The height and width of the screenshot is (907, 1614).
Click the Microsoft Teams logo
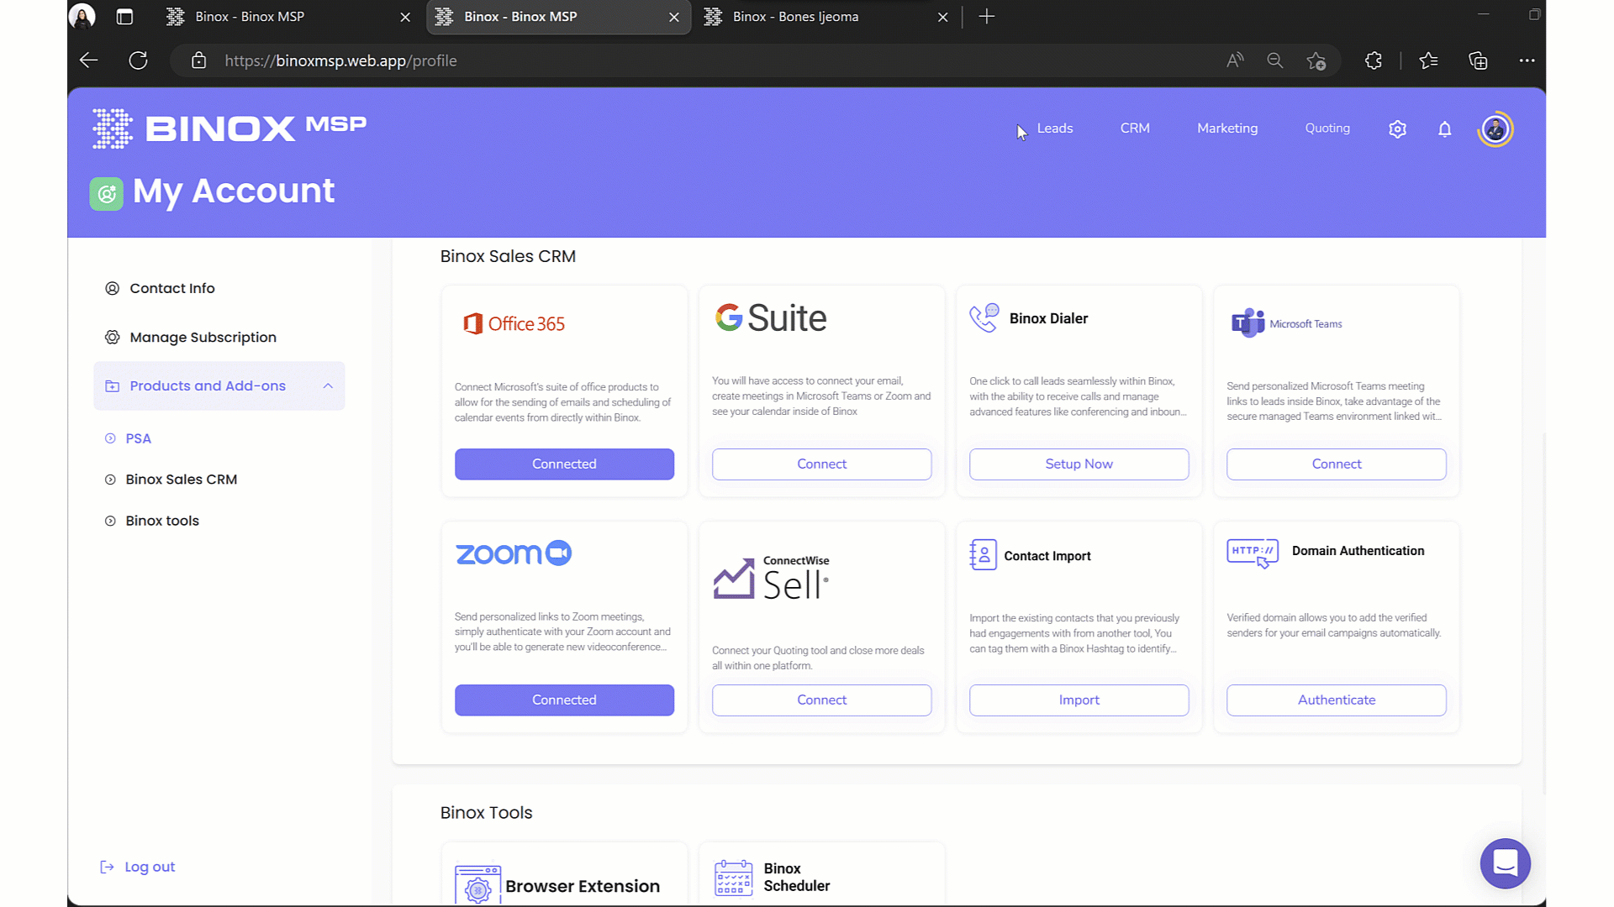1286,323
